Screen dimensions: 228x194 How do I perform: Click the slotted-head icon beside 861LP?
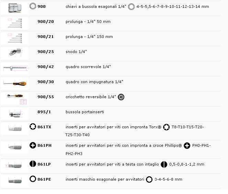click(33, 164)
